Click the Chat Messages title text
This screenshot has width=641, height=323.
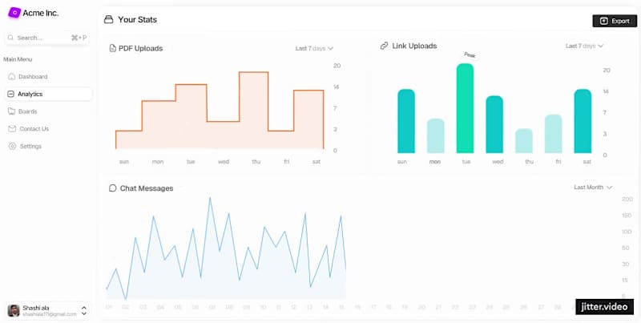pyautogui.click(x=147, y=188)
